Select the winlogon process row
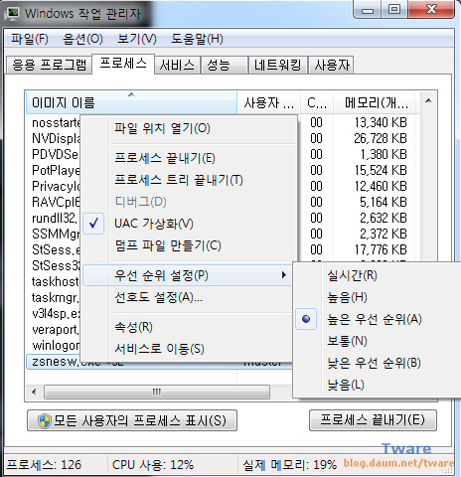This screenshot has height=477, width=461. (56, 345)
